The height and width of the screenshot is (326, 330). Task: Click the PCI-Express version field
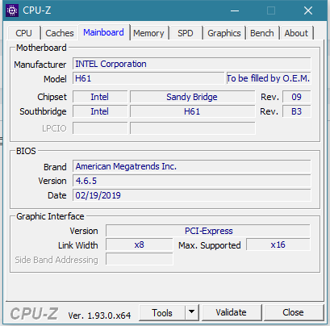pyautogui.click(x=208, y=231)
